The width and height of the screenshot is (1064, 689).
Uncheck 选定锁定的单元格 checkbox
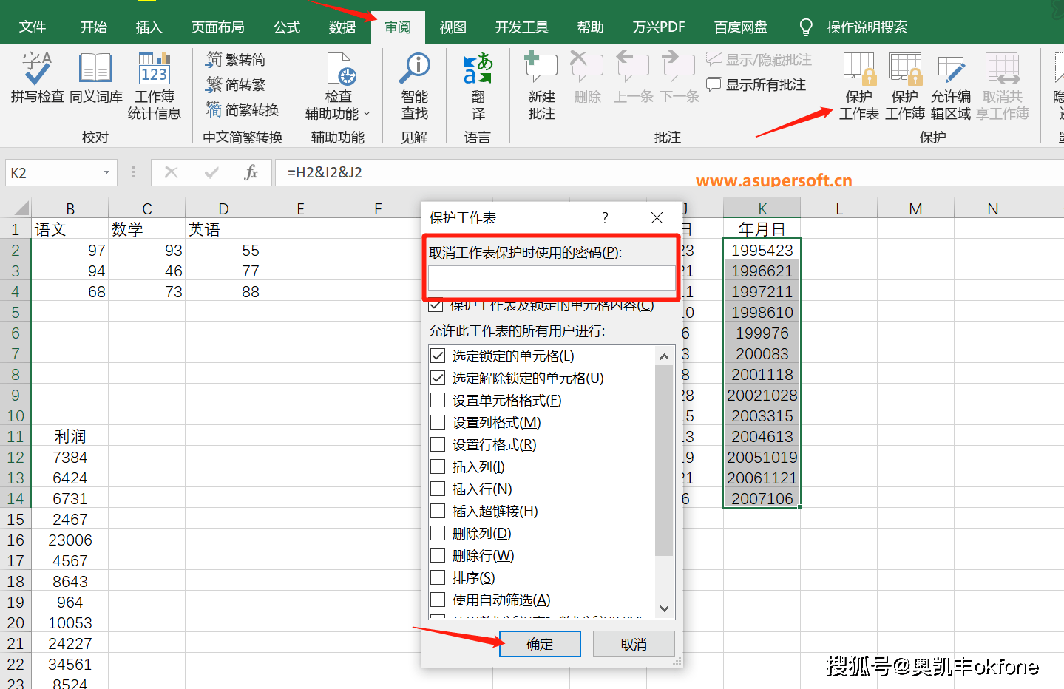(438, 356)
